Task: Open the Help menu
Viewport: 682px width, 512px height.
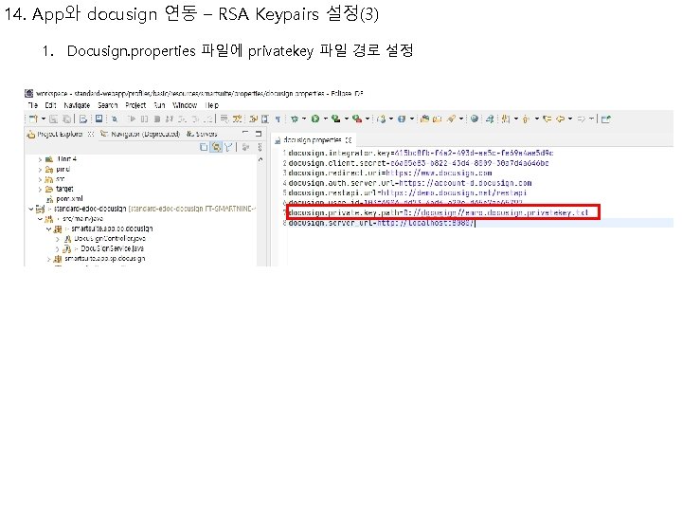Action: point(212,105)
